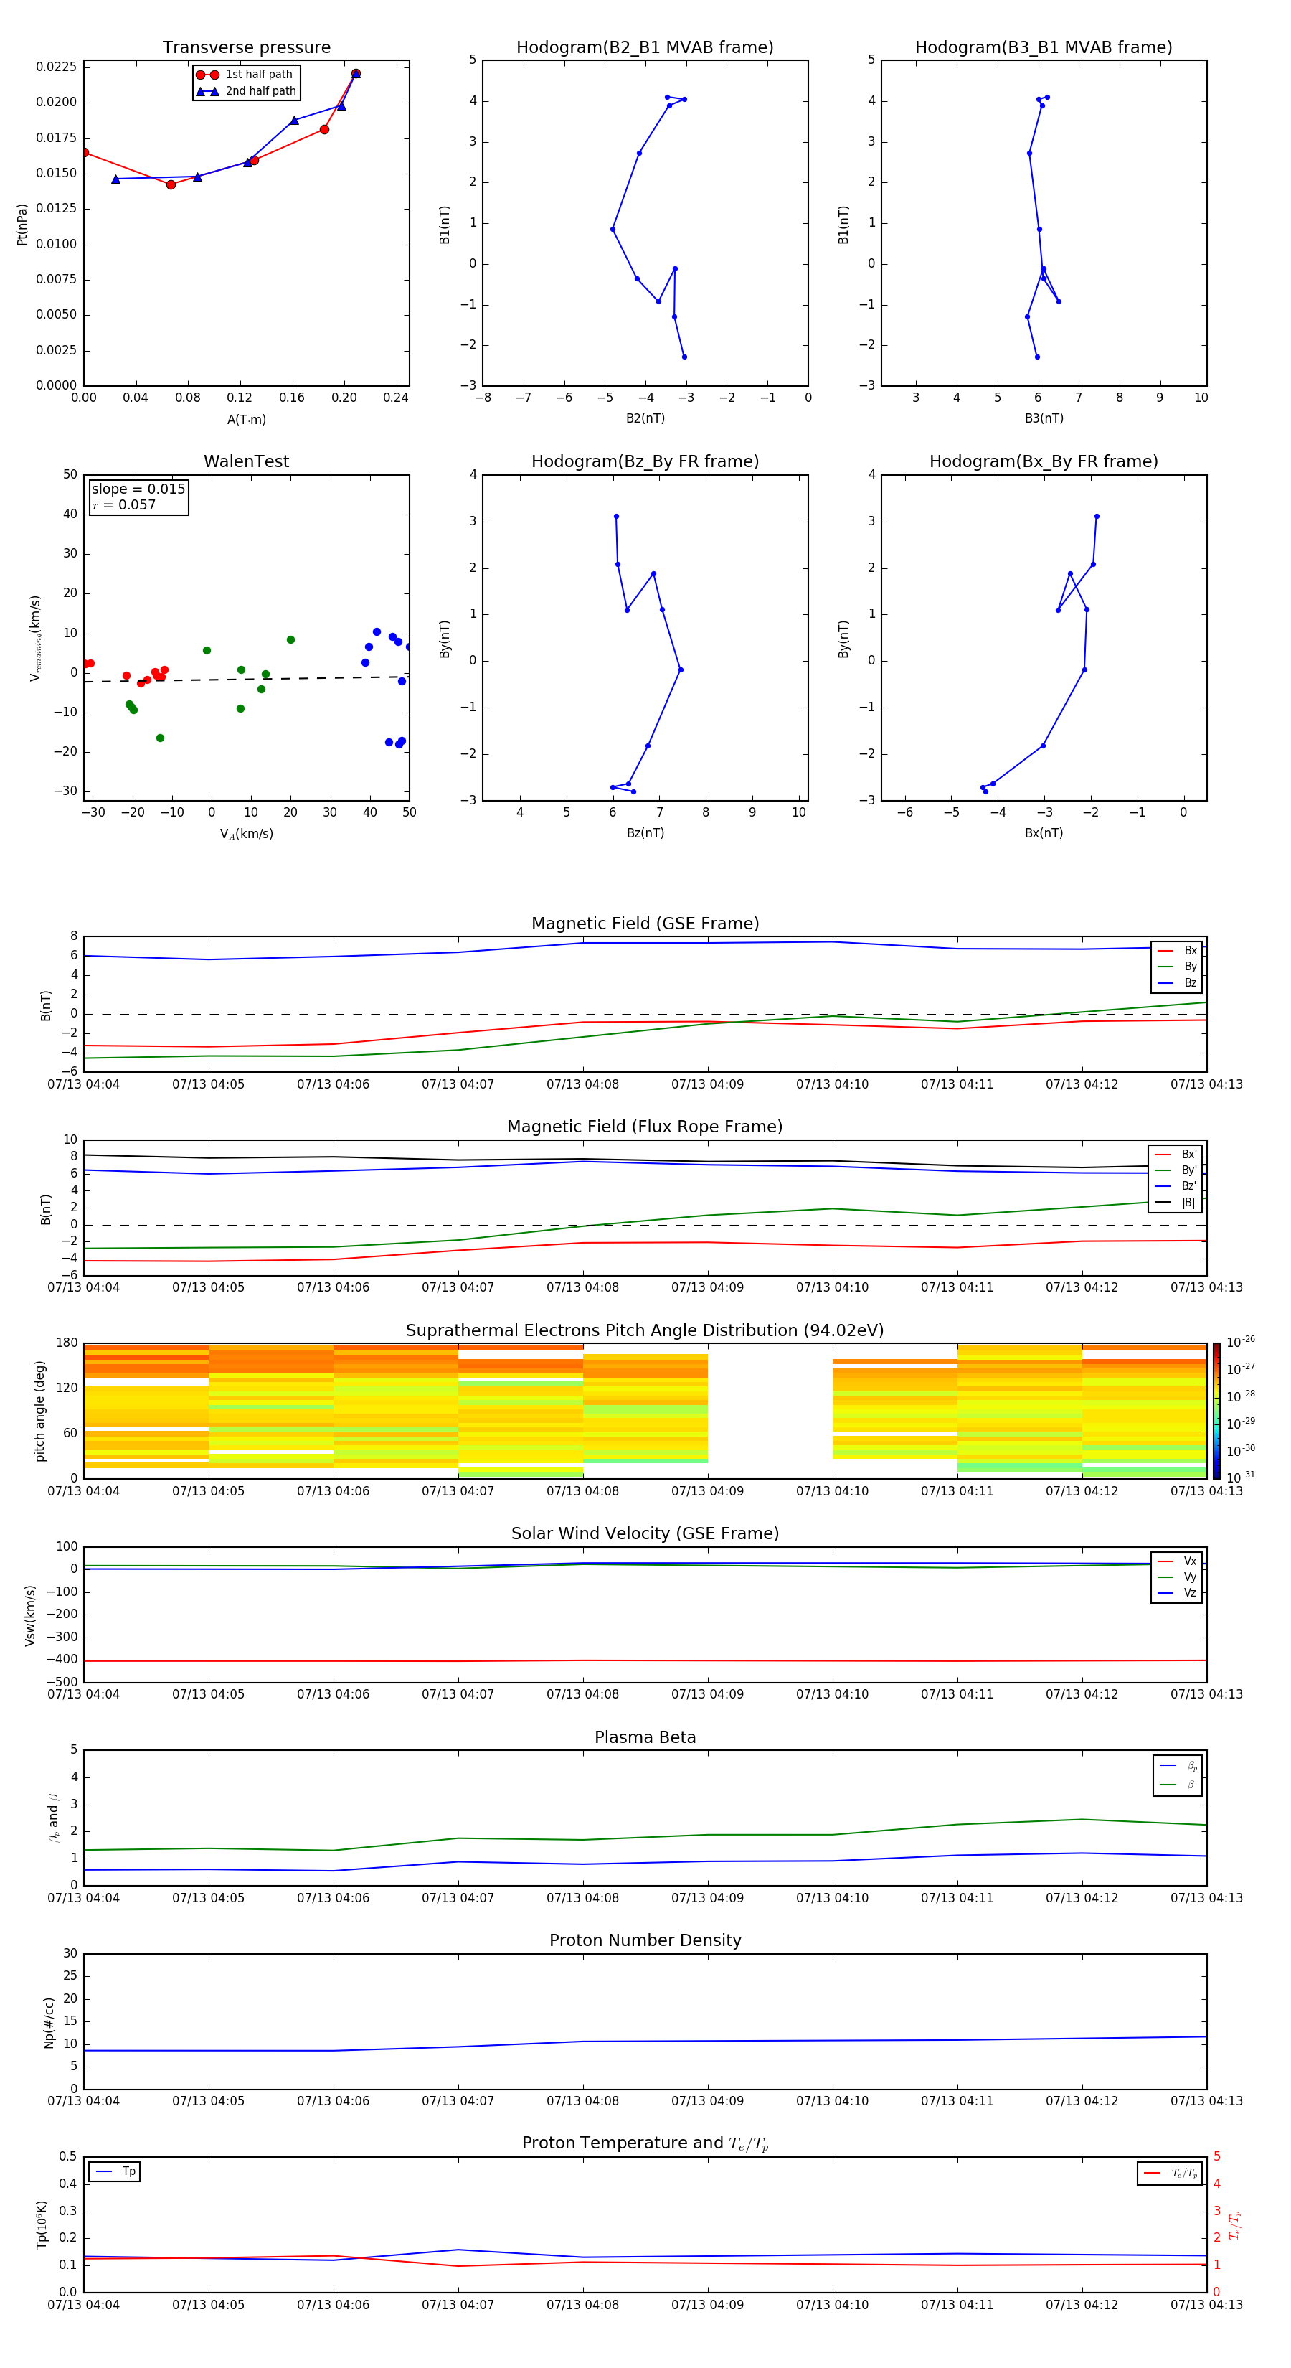
Task: Click the Suprathermal Electrons Pitch Angle Distribution title
Action: tap(645, 1331)
